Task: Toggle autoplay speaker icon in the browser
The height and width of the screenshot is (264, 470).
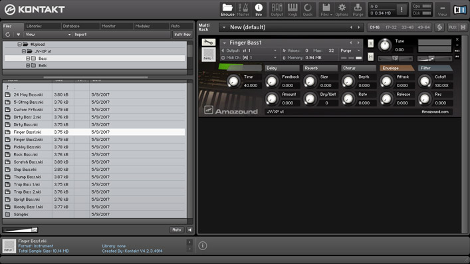Action: coord(189,230)
